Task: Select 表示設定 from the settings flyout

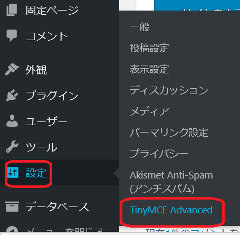Action: (x=149, y=69)
